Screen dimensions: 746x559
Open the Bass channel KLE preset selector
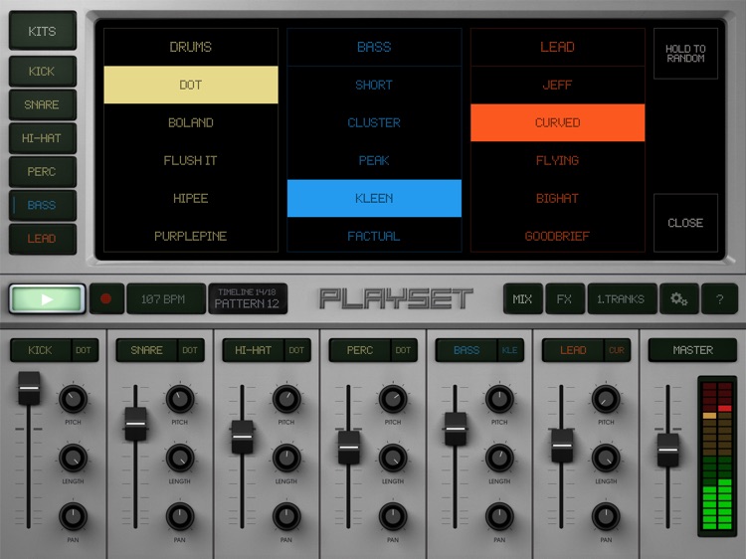508,350
